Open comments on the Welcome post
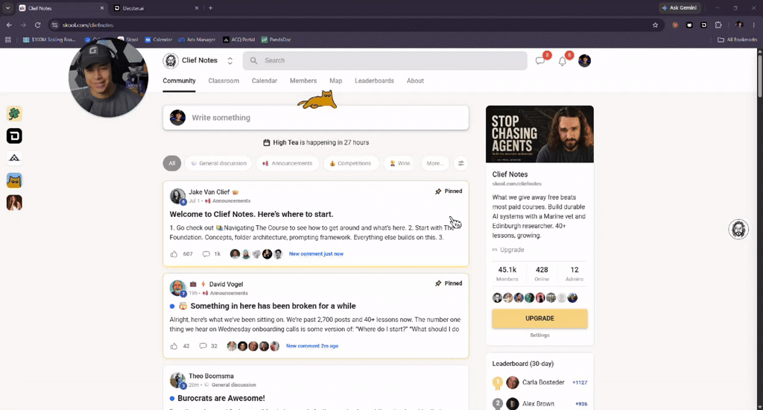The width and height of the screenshot is (763, 410). coord(206,253)
